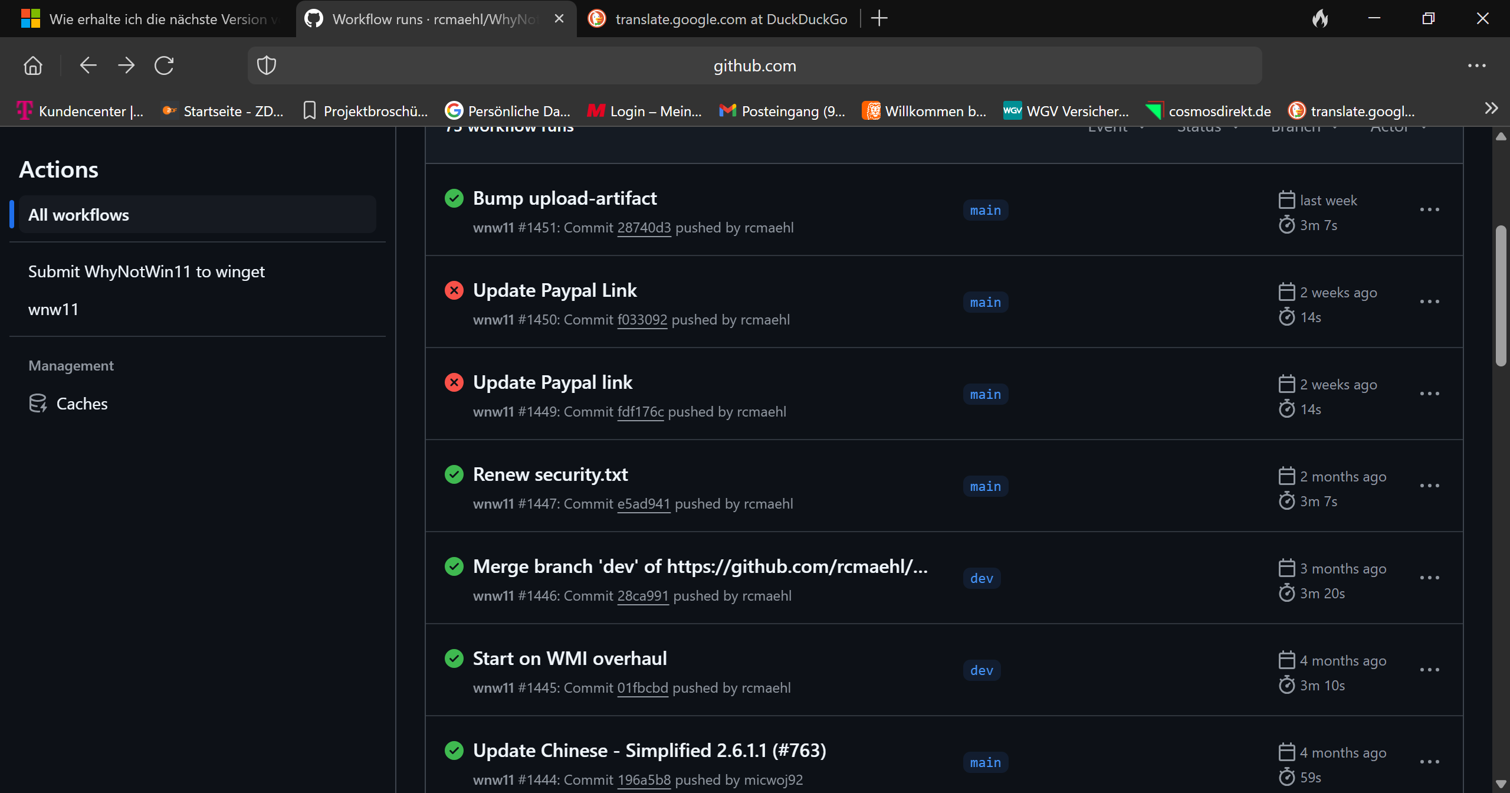
Task: Open Persönliche Da bookmark
Action: point(508,111)
